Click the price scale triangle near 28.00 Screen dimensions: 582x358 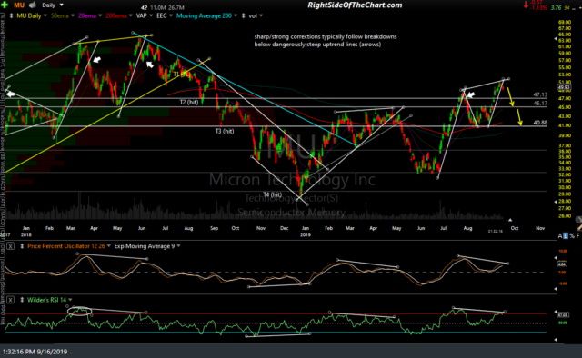(556, 202)
